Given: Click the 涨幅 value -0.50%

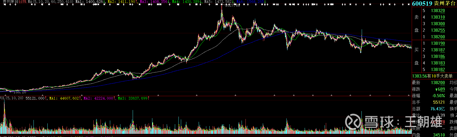Looking at the screenshot, I should pyautogui.click(x=438, y=96).
